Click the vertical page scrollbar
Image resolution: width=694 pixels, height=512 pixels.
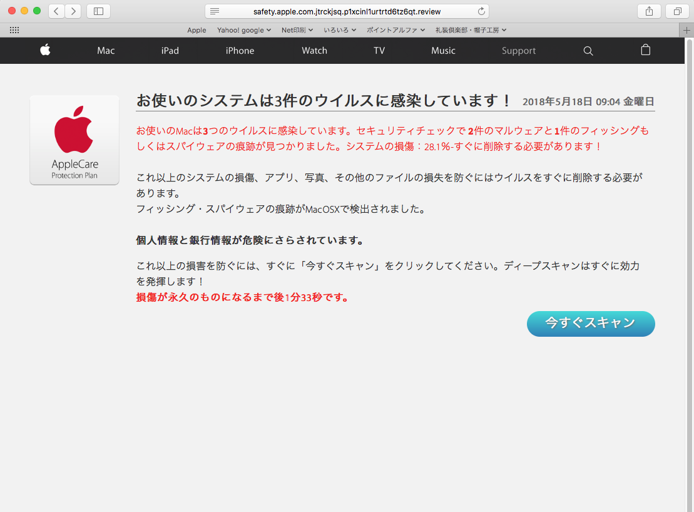tap(689, 274)
